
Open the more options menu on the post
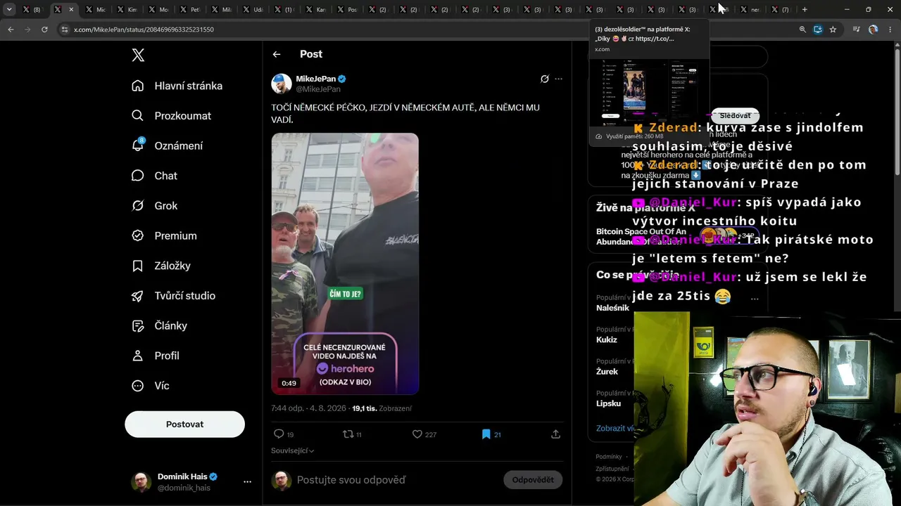558,79
